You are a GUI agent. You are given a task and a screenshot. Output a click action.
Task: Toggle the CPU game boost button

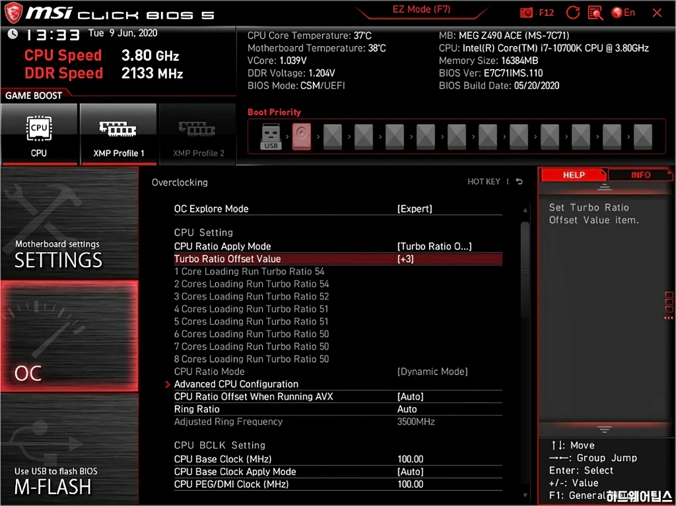[39, 134]
